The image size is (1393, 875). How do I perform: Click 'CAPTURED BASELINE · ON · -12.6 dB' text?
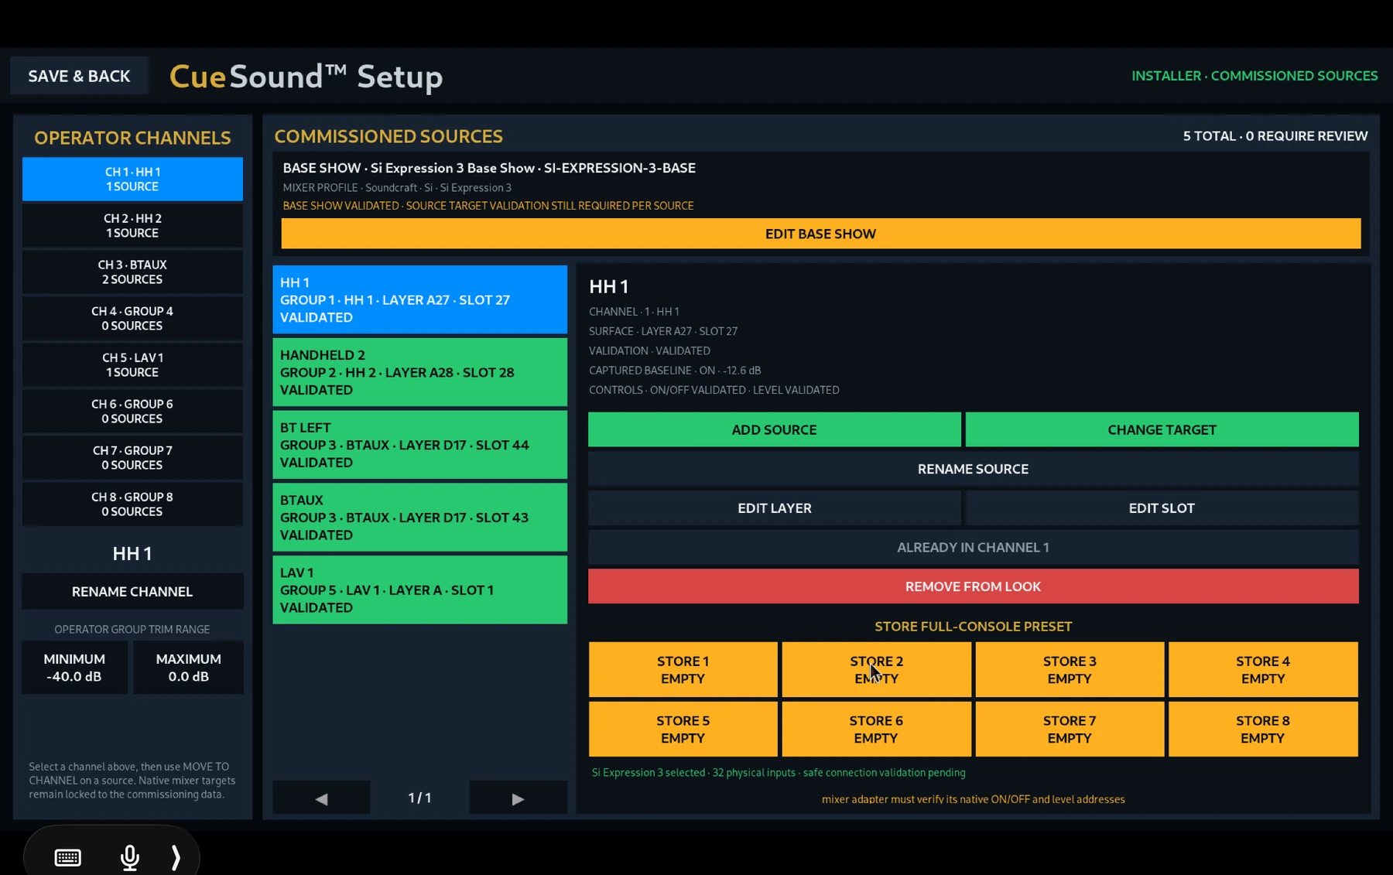coord(675,371)
